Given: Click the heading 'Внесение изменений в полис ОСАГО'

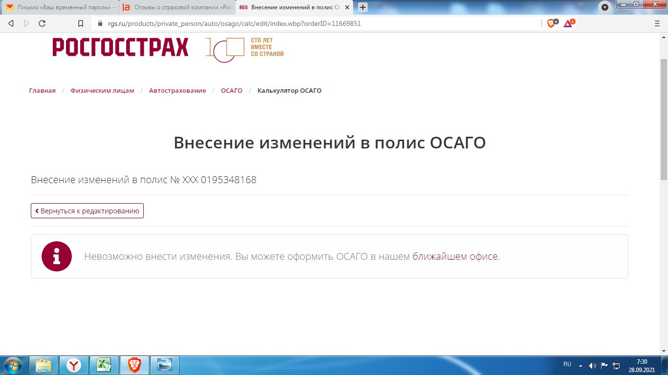Looking at the screenshot, I should pos(330,143).
